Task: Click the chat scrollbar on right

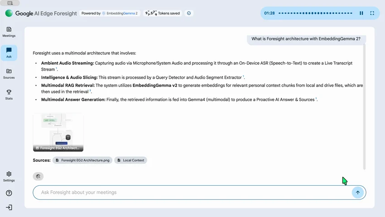Action: (364, 107)
